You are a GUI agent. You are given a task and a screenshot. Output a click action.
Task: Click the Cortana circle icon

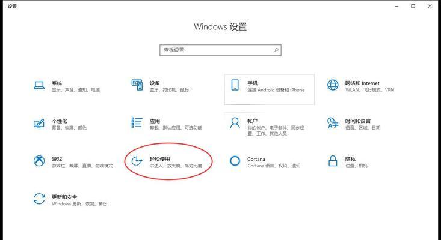(x=235, y=161)
